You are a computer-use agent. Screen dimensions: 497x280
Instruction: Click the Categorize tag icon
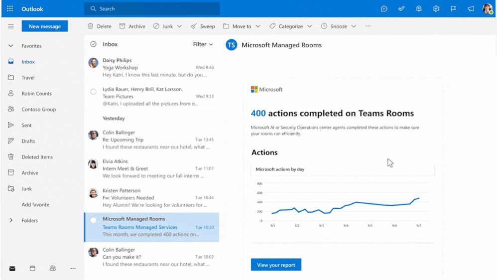(x=272, y=26)
